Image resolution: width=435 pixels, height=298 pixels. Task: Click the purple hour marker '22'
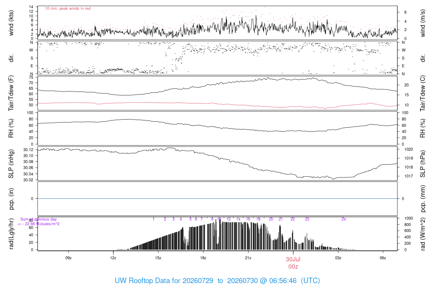point(293,219)
